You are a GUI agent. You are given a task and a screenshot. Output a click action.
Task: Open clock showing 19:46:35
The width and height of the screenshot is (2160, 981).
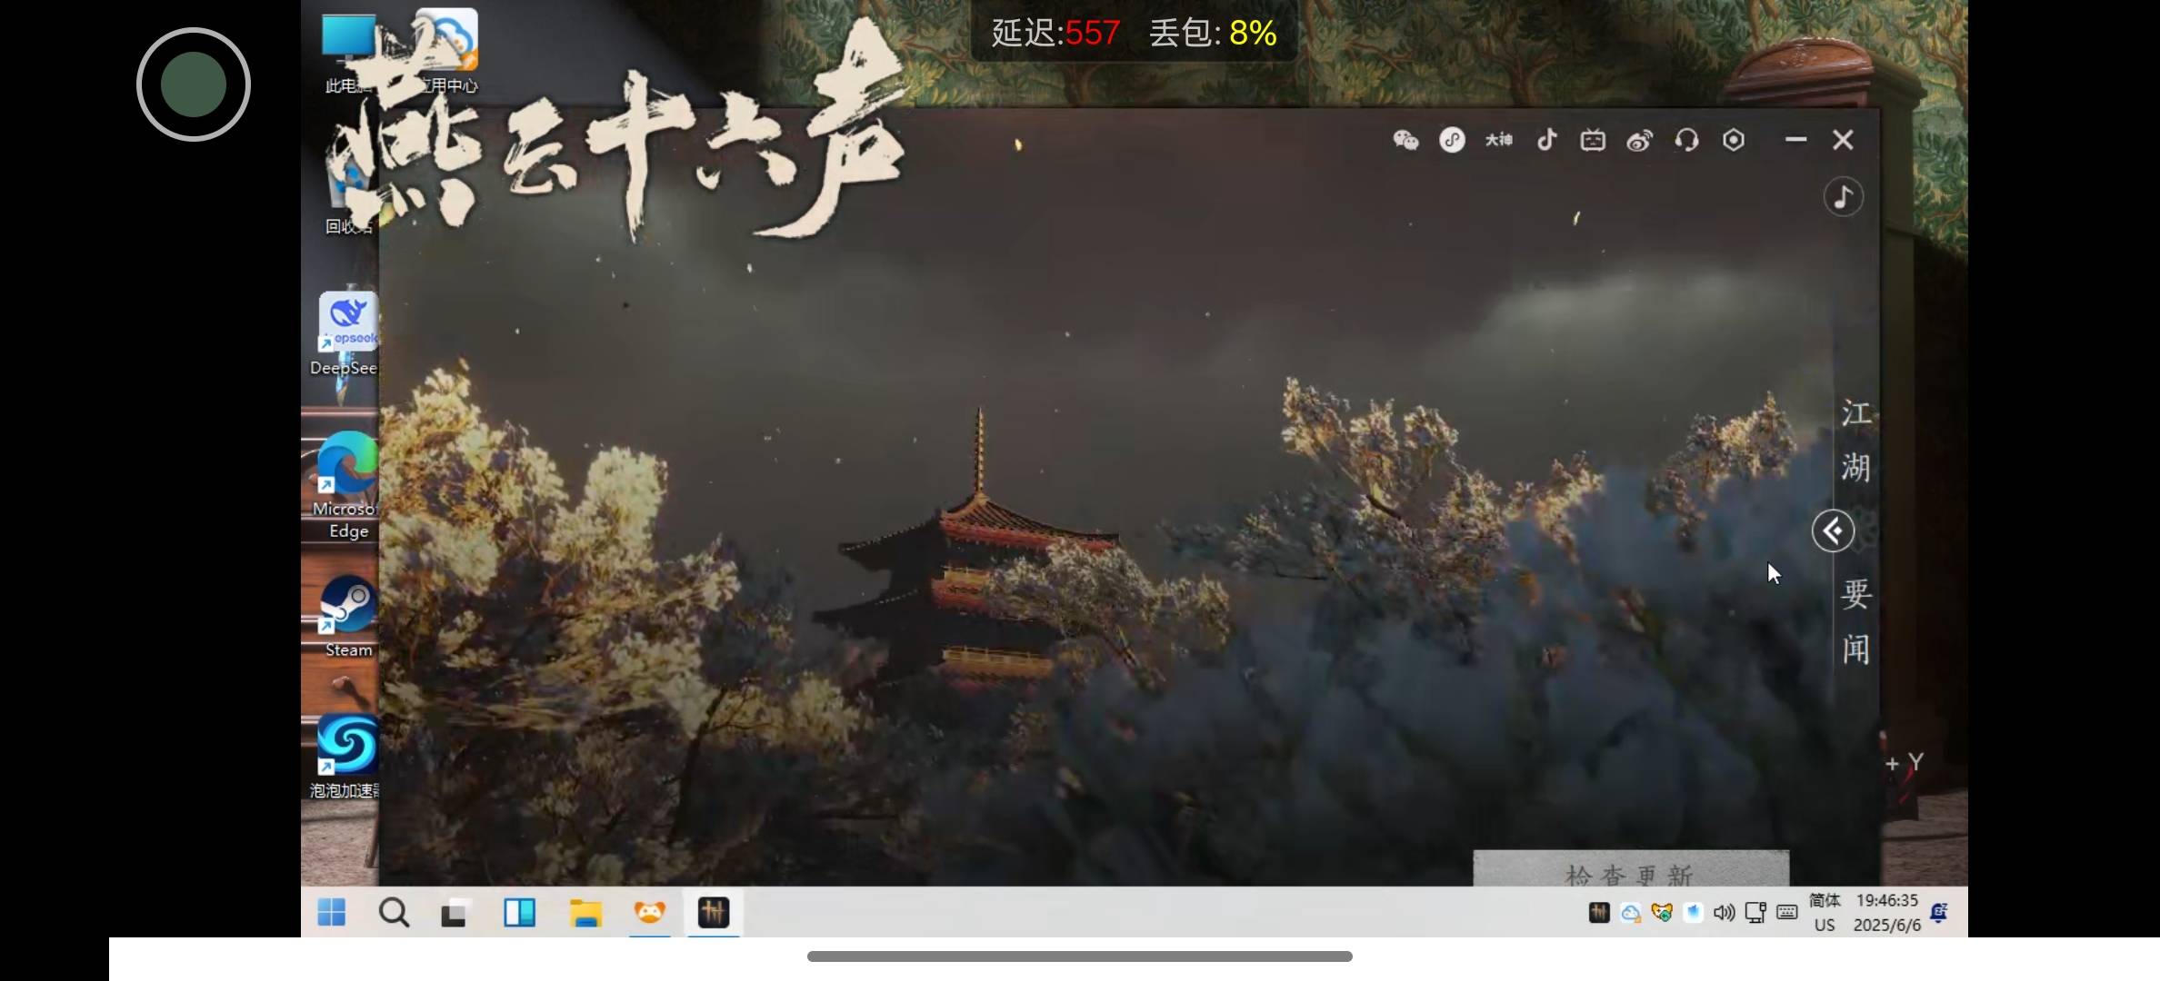coord(1887,912)
